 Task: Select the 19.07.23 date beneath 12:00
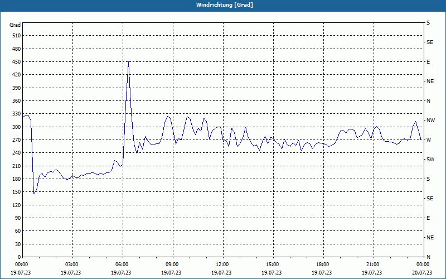(221, 272)
